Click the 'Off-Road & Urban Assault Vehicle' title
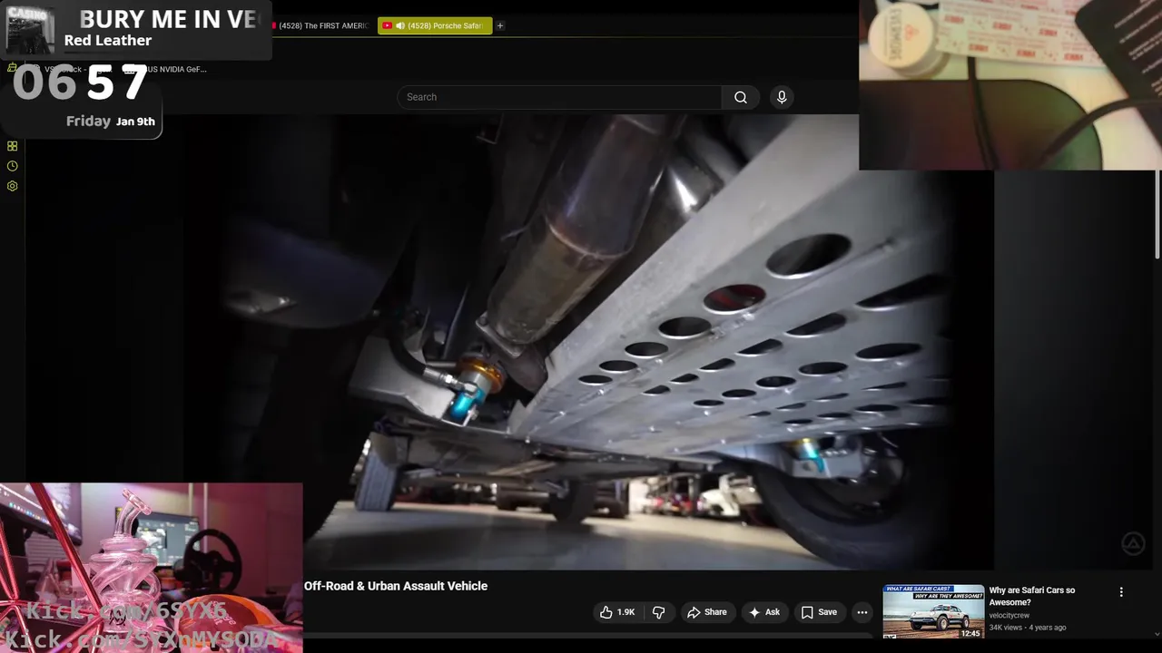Viewport: 1162px width, 653px height. (x=396, y=586)
